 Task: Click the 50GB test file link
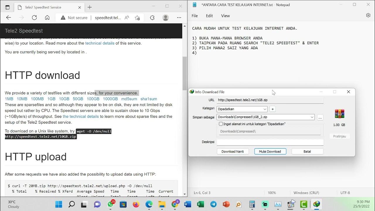78,99
